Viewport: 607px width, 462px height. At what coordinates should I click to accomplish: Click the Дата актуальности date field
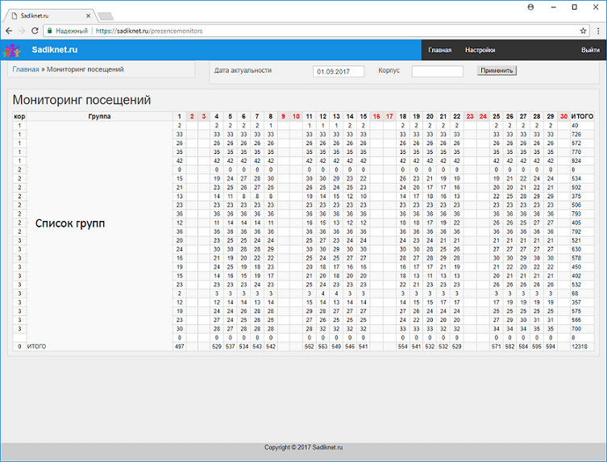(x=339, y=71)
